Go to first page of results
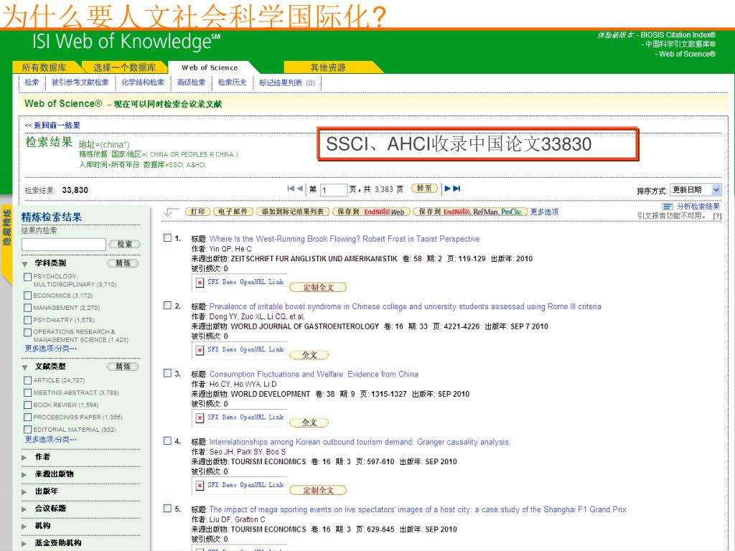 point(291,189)
